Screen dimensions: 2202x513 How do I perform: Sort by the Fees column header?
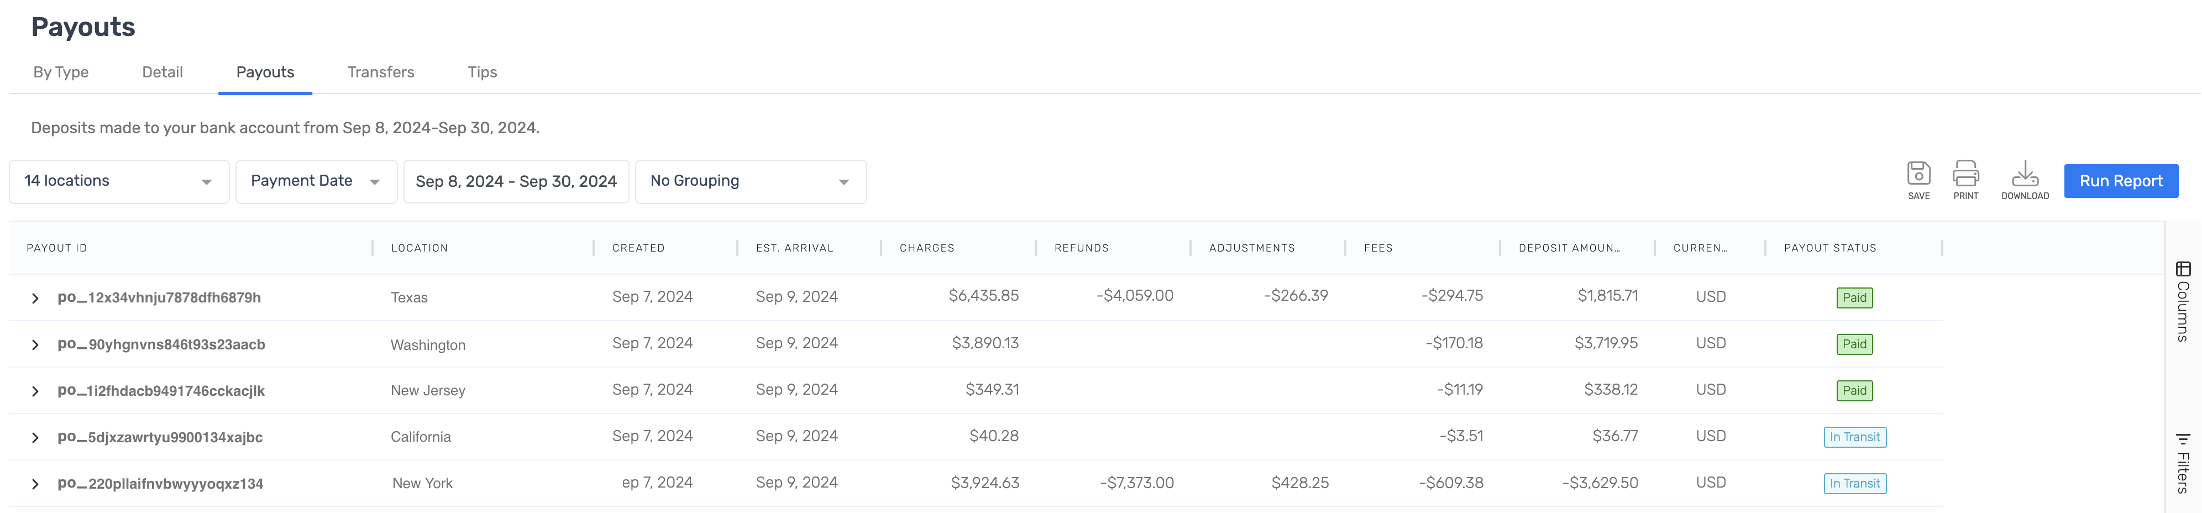(1378, 248)
